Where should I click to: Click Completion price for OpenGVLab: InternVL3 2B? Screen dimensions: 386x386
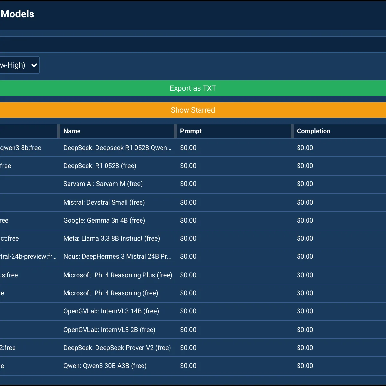point(305,330)
